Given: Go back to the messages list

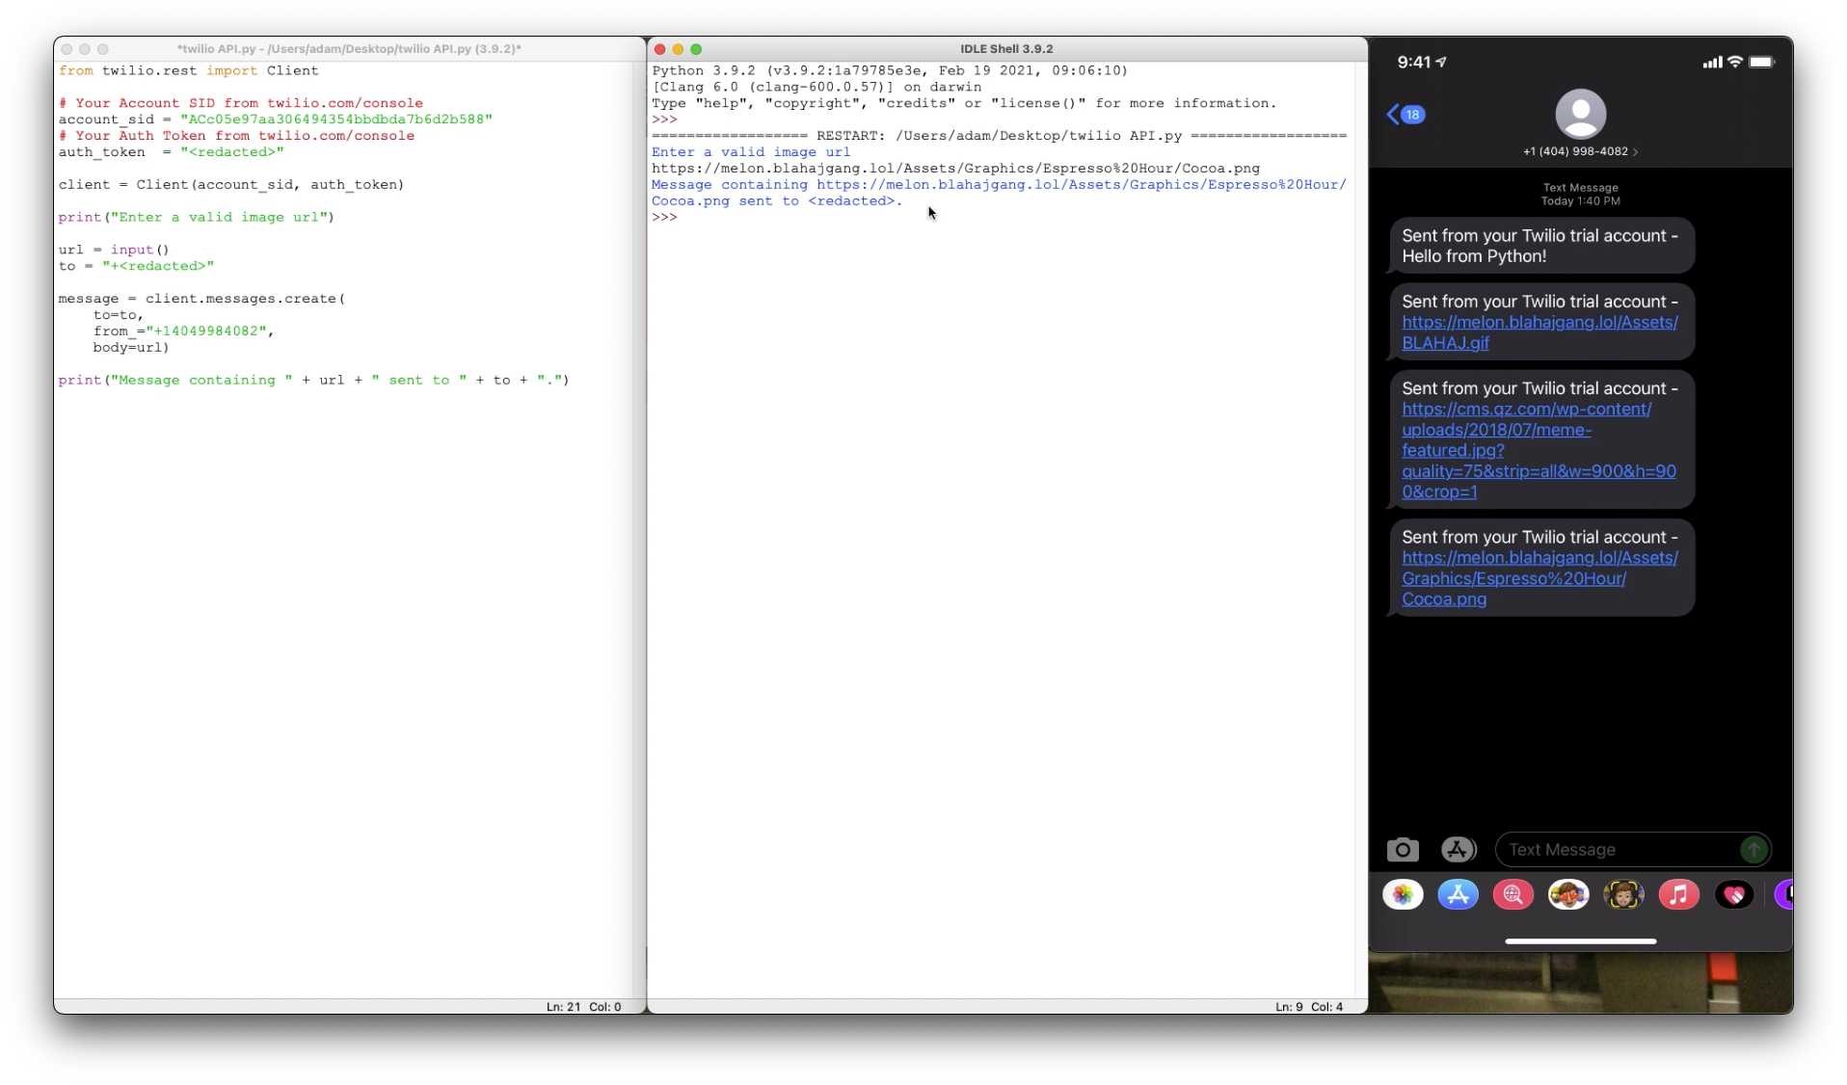Looking at the screenshot, I should click(1405, 115).
